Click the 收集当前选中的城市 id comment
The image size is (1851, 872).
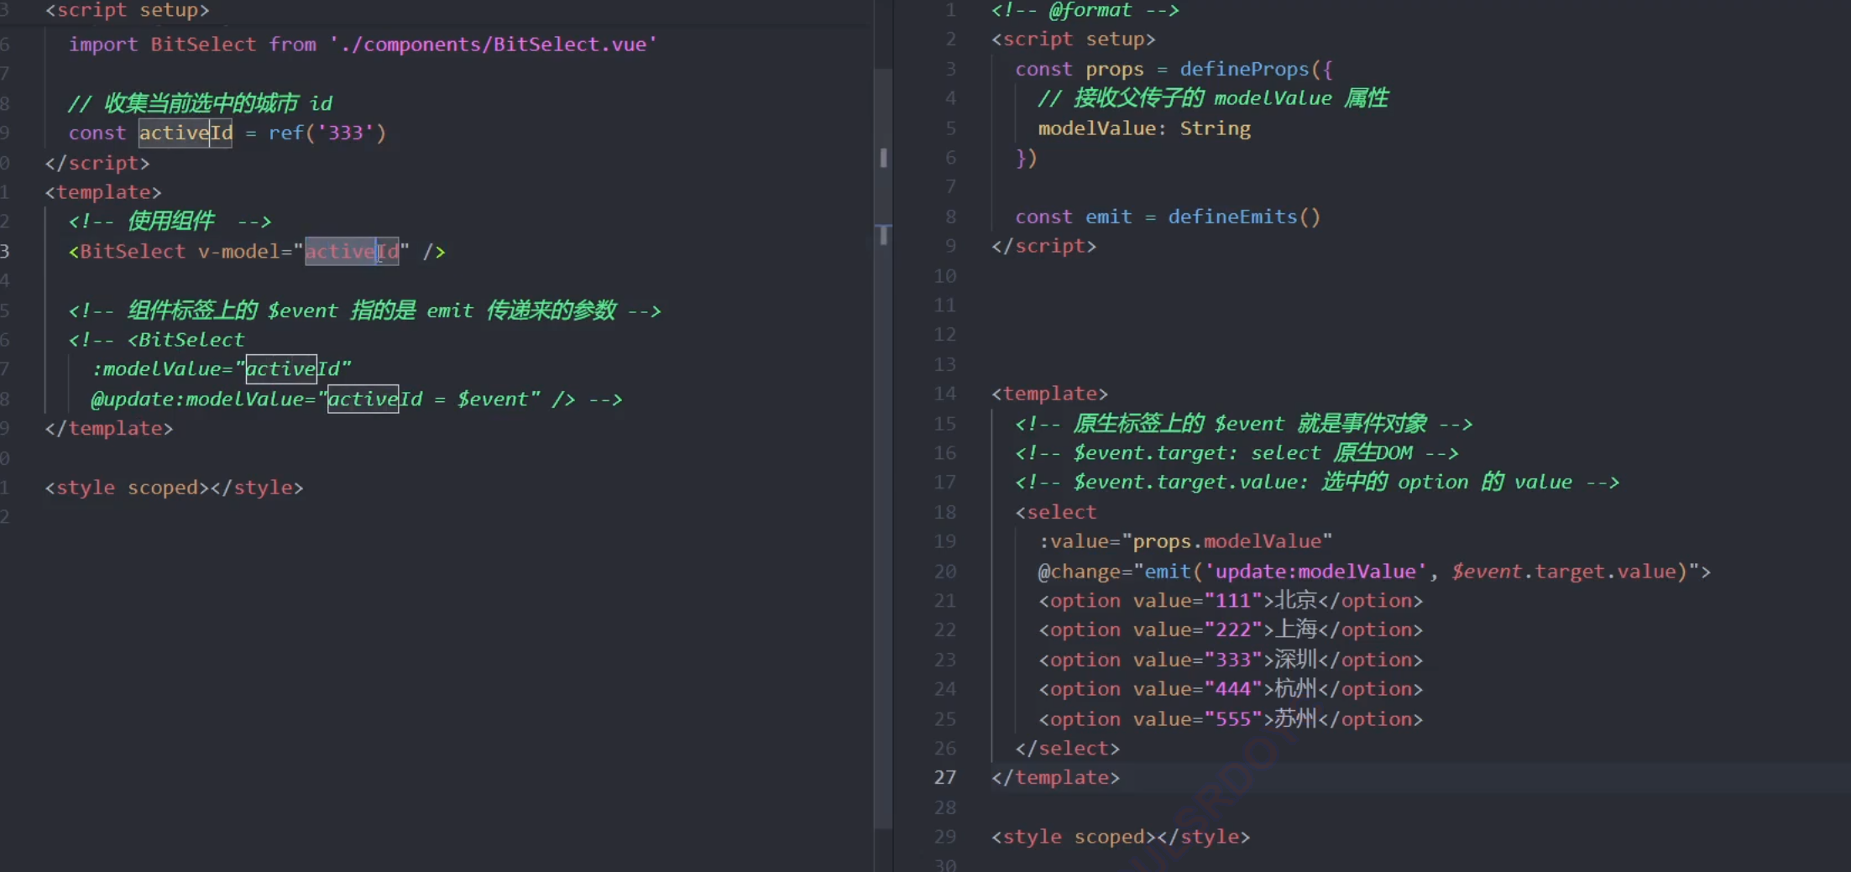tap(201, 103)
